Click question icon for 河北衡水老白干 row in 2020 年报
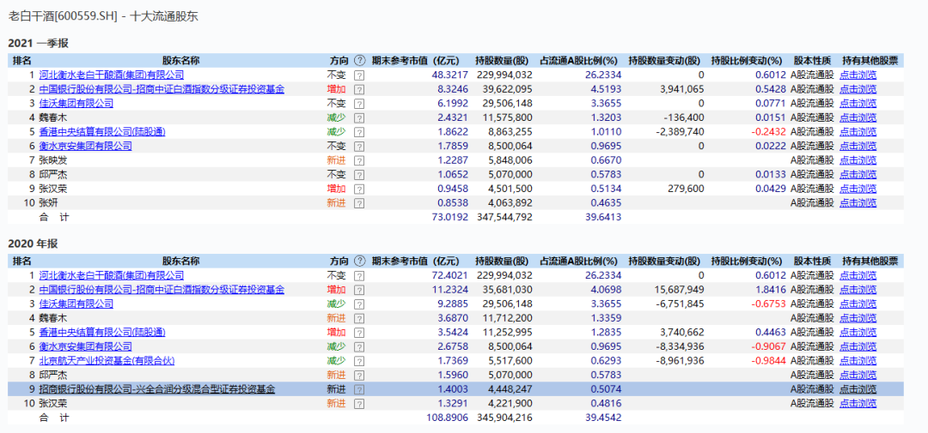The image size is (928, 433). point(359,276)
